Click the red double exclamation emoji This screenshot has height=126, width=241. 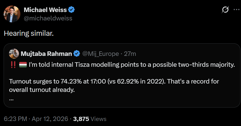coord(13,65)
